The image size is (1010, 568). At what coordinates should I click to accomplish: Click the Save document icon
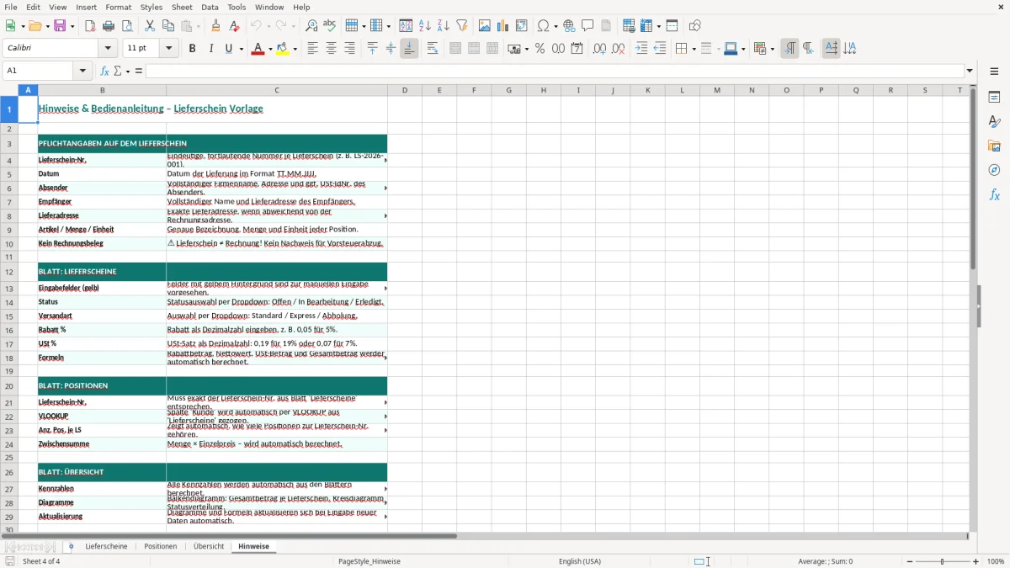pos(60,26)
